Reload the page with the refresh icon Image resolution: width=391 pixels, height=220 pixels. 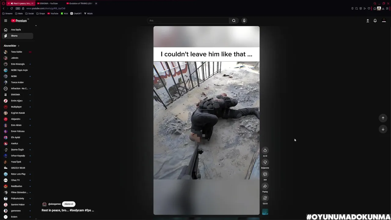pyautogui.click(x=12, y=9)
